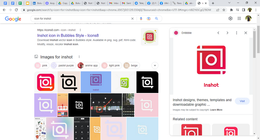Switch to the LinkedIn tab
This screenshot has width=260, height=140.
point(38,3)
